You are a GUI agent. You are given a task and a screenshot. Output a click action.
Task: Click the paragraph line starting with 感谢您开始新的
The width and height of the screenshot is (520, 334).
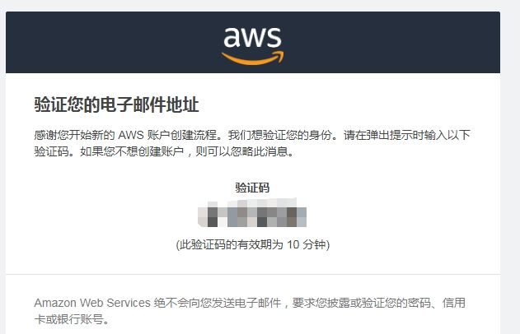pos(252,135)
